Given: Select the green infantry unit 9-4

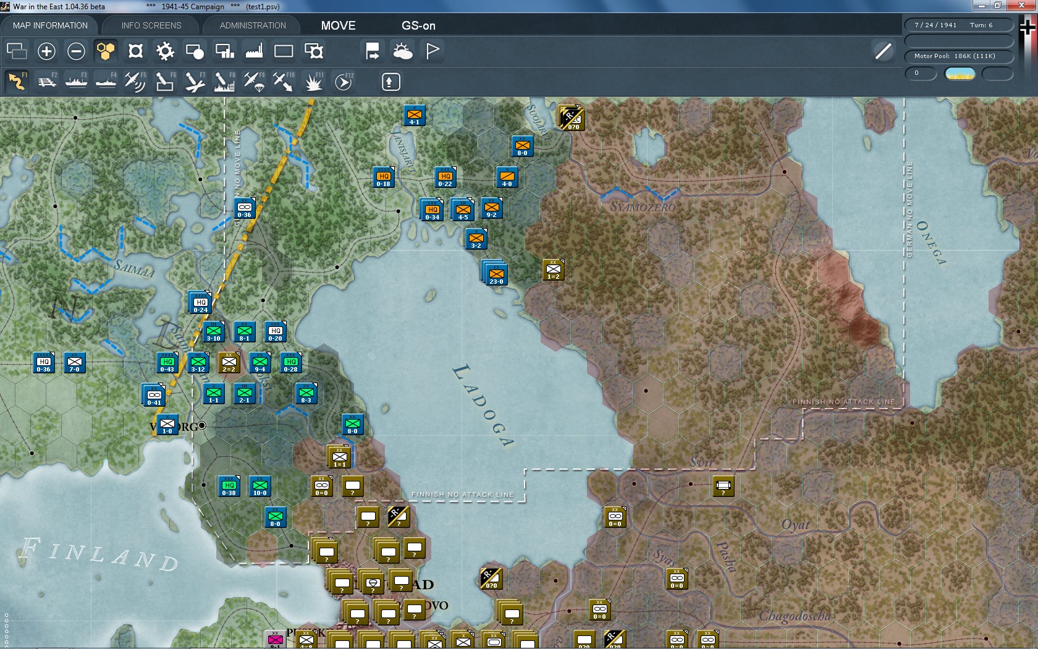Looking at the screenshot, I should point(260,363).
